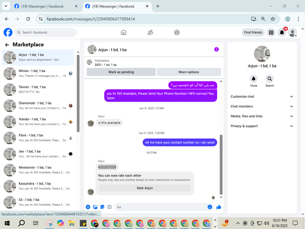Image resolution: width=305 pixels, height=229 pixels.
Task: Click the conversation list scrollbar
Action: 78,93
